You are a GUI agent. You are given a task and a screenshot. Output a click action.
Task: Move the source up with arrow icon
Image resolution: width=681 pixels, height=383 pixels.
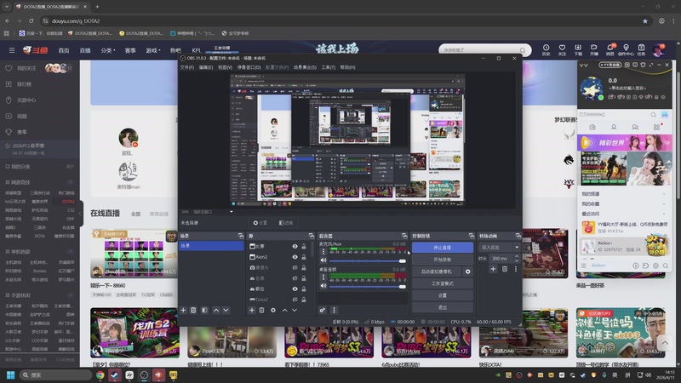(284, 310)
